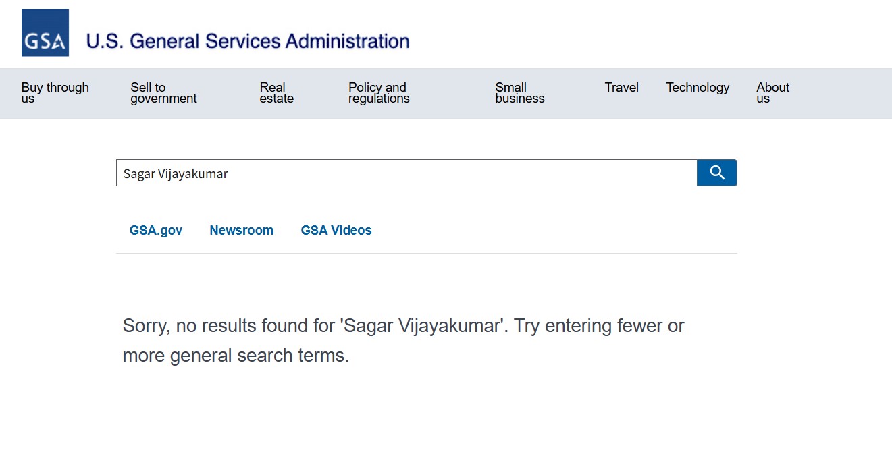Click the Travel navigation item

coord(621,88)
